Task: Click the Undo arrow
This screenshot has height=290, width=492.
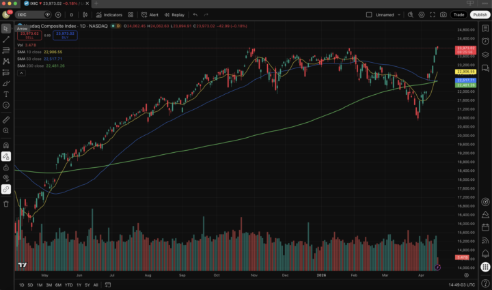Action: click(195, 15)
